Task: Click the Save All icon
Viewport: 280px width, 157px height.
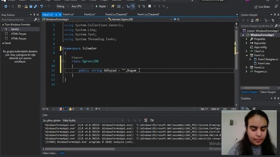Action: [35, 7]
